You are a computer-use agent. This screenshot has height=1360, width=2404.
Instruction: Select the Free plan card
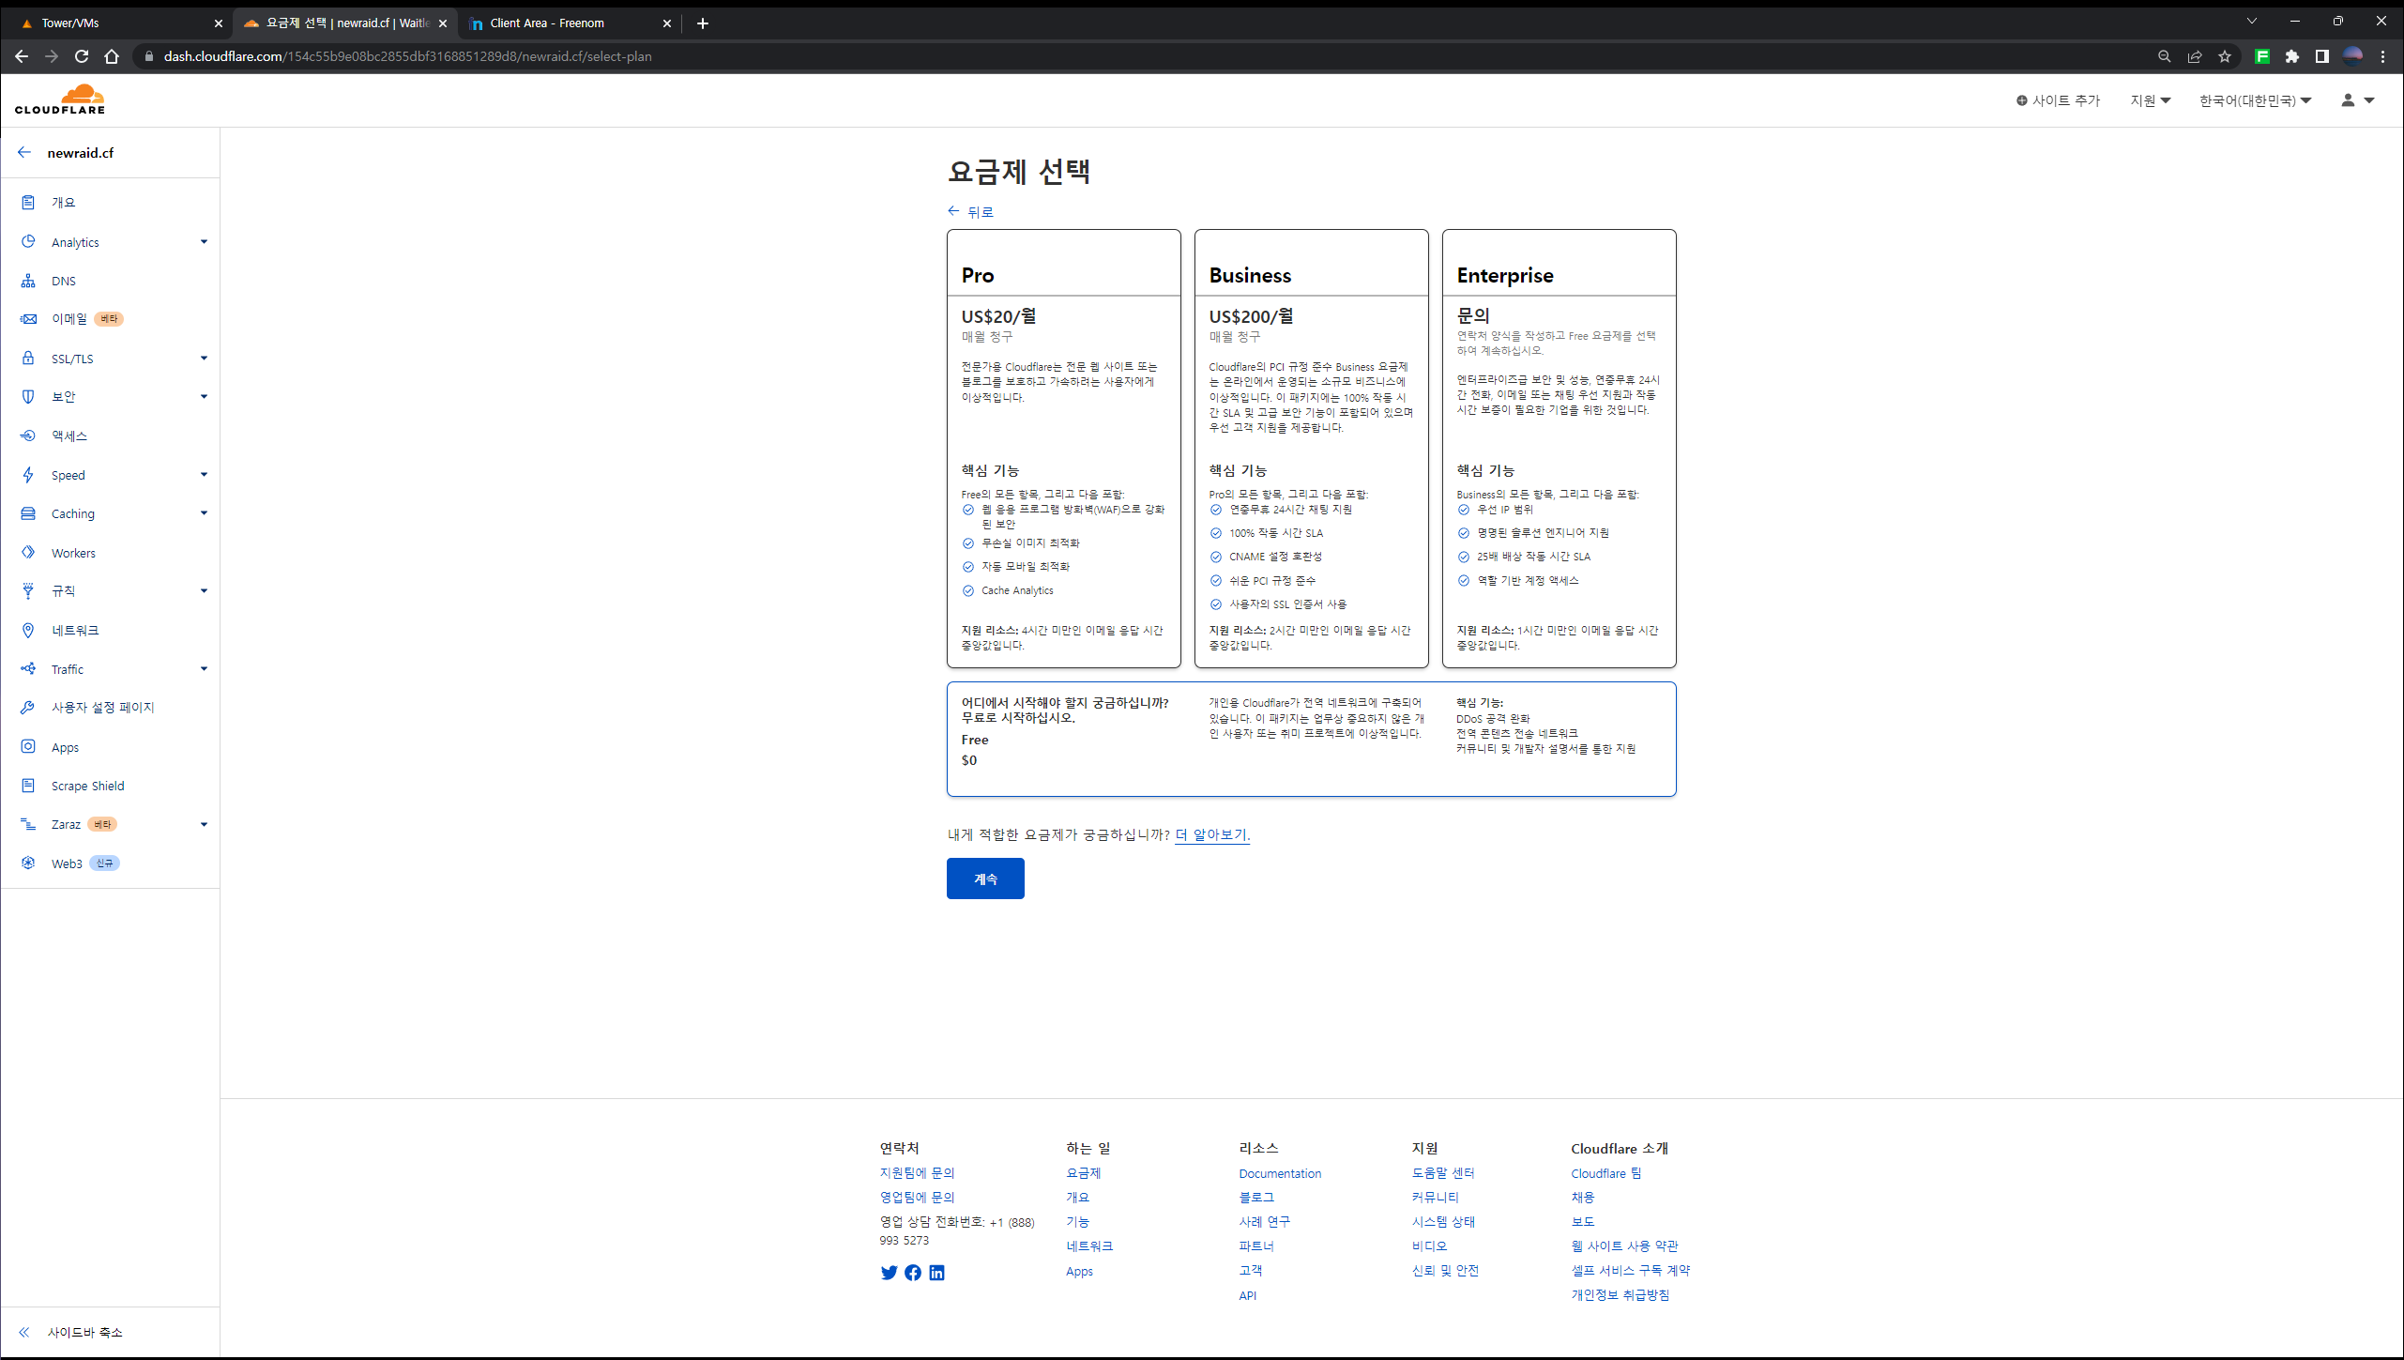(1311, 739)
